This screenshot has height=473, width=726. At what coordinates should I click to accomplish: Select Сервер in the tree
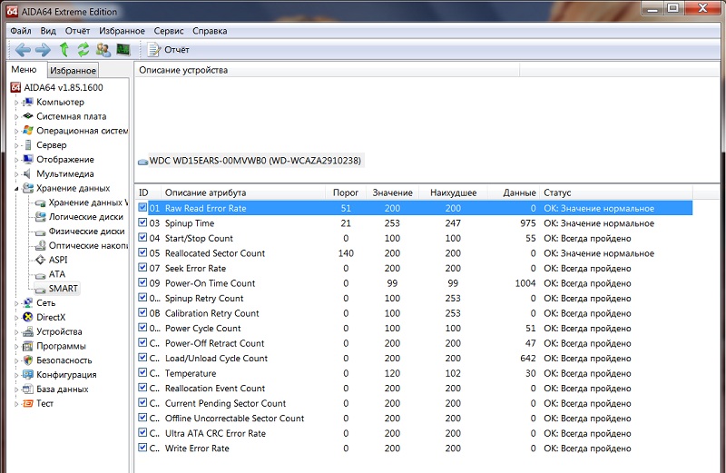point(52,145)
